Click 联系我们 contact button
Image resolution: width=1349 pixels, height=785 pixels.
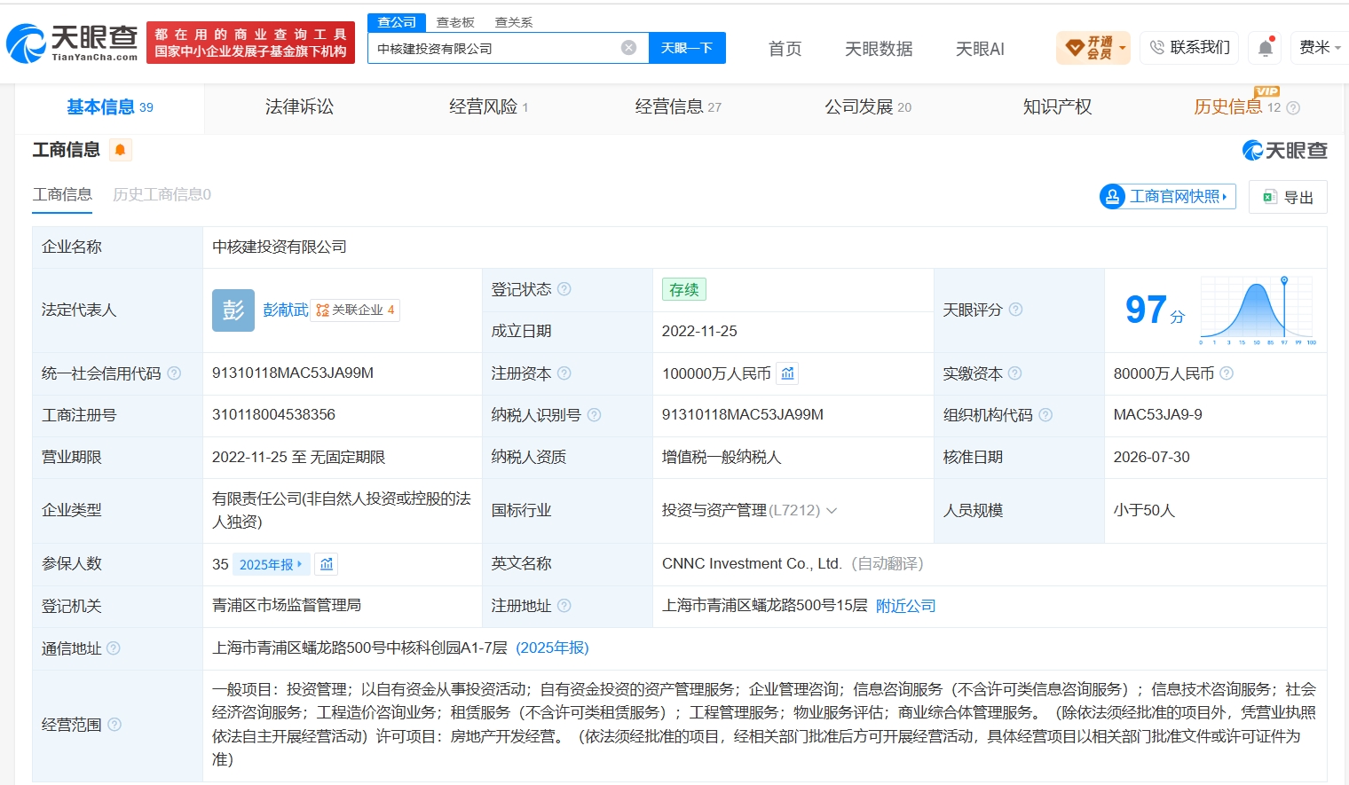point(1189,48)
